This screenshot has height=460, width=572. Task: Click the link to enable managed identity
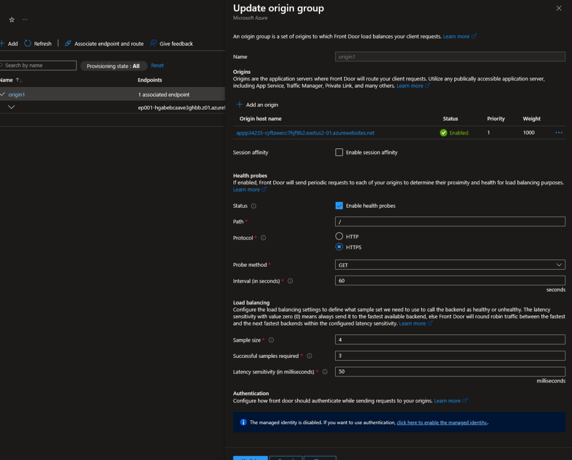coord(442,423)
